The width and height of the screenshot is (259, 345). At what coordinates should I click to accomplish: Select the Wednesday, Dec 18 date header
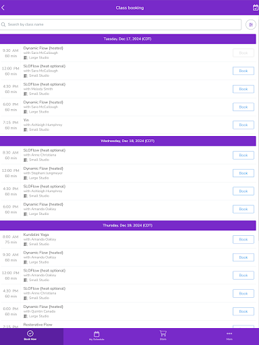[127, 141]
